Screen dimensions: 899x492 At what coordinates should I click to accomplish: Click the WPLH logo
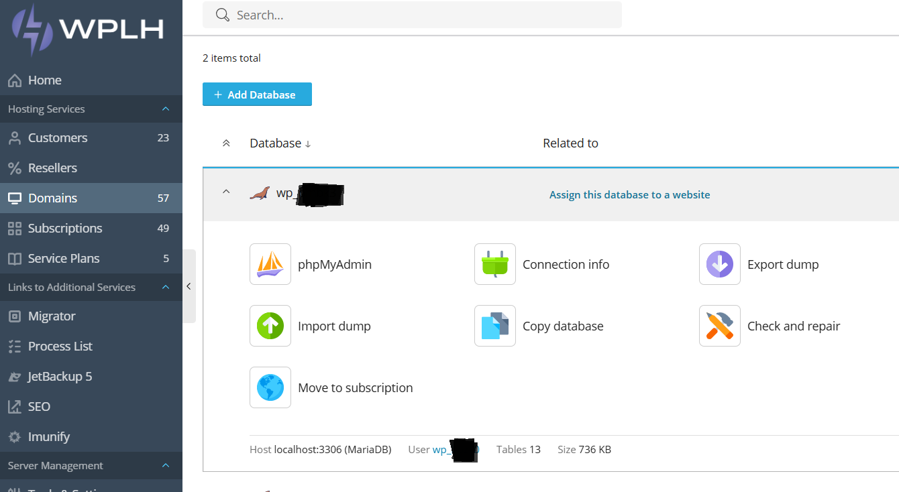(89, 29)
